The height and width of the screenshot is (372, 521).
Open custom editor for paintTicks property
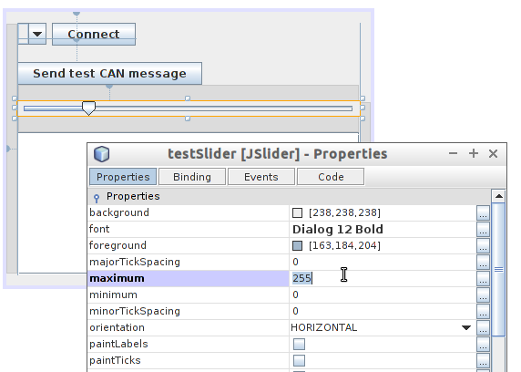483,360
